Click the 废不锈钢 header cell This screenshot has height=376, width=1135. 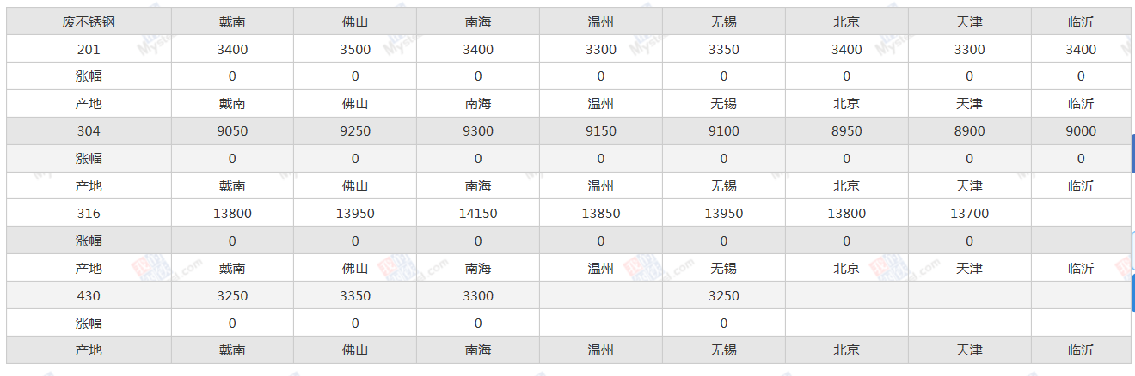pos(89,21)
